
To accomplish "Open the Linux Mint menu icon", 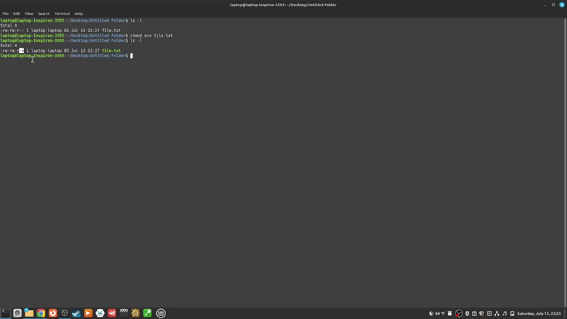I will 161,313.
